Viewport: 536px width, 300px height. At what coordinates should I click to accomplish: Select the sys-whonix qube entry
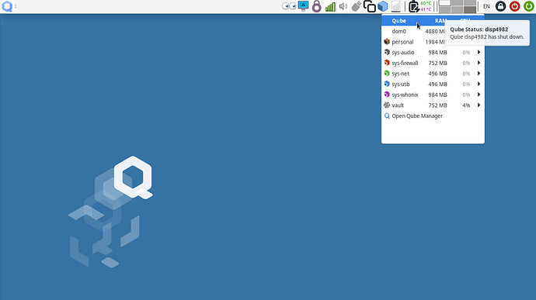click(x=433, y=95)
